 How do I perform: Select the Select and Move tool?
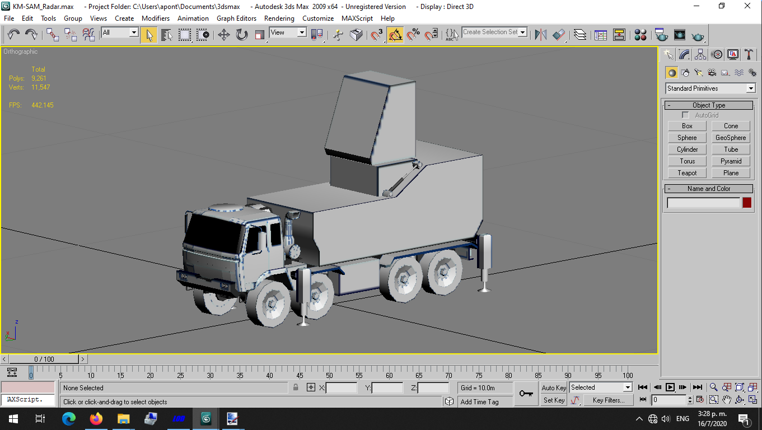223,35
